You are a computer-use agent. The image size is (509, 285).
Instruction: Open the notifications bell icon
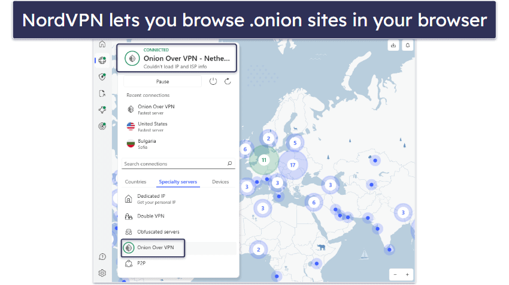pos(408,45)
